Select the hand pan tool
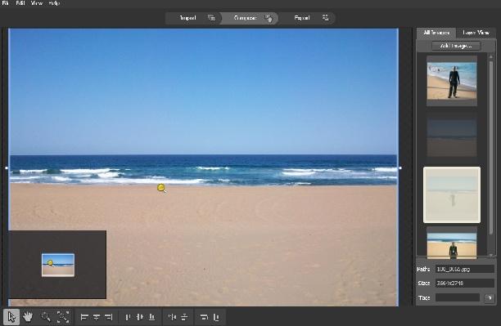501x326 pixels. click(x=28, y=317)
